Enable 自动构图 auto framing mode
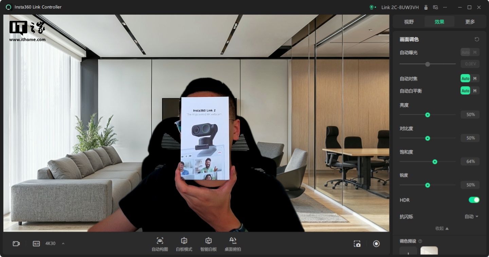The width and height of the screenshot is (489, 257). 160,244
